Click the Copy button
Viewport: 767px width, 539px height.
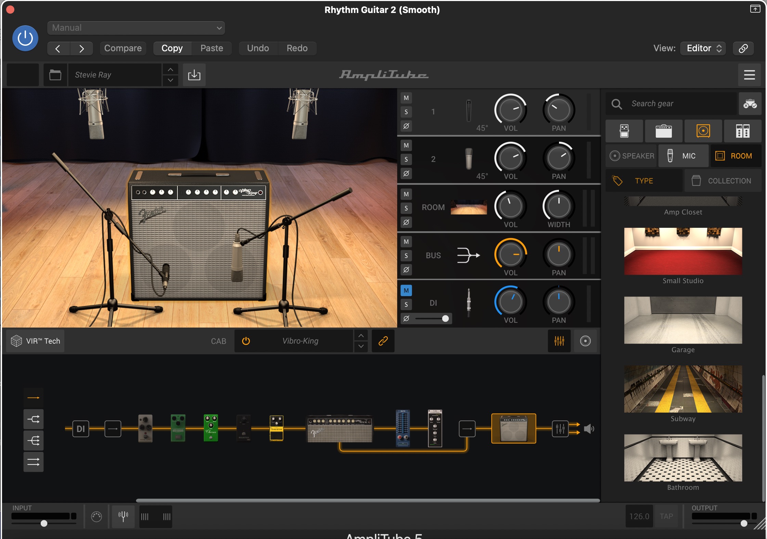pyautogui.click(x=172, y=48)
